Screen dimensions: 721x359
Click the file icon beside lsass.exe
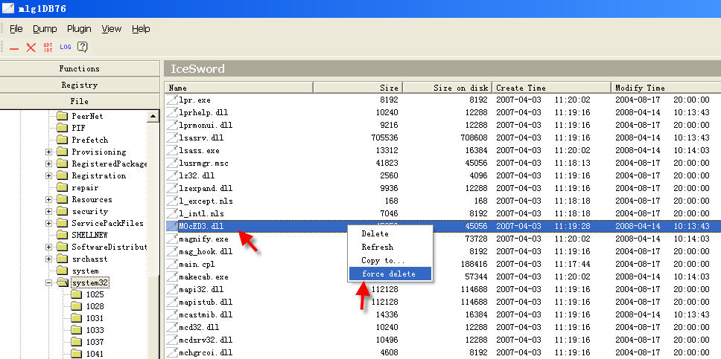pos(172,150)
